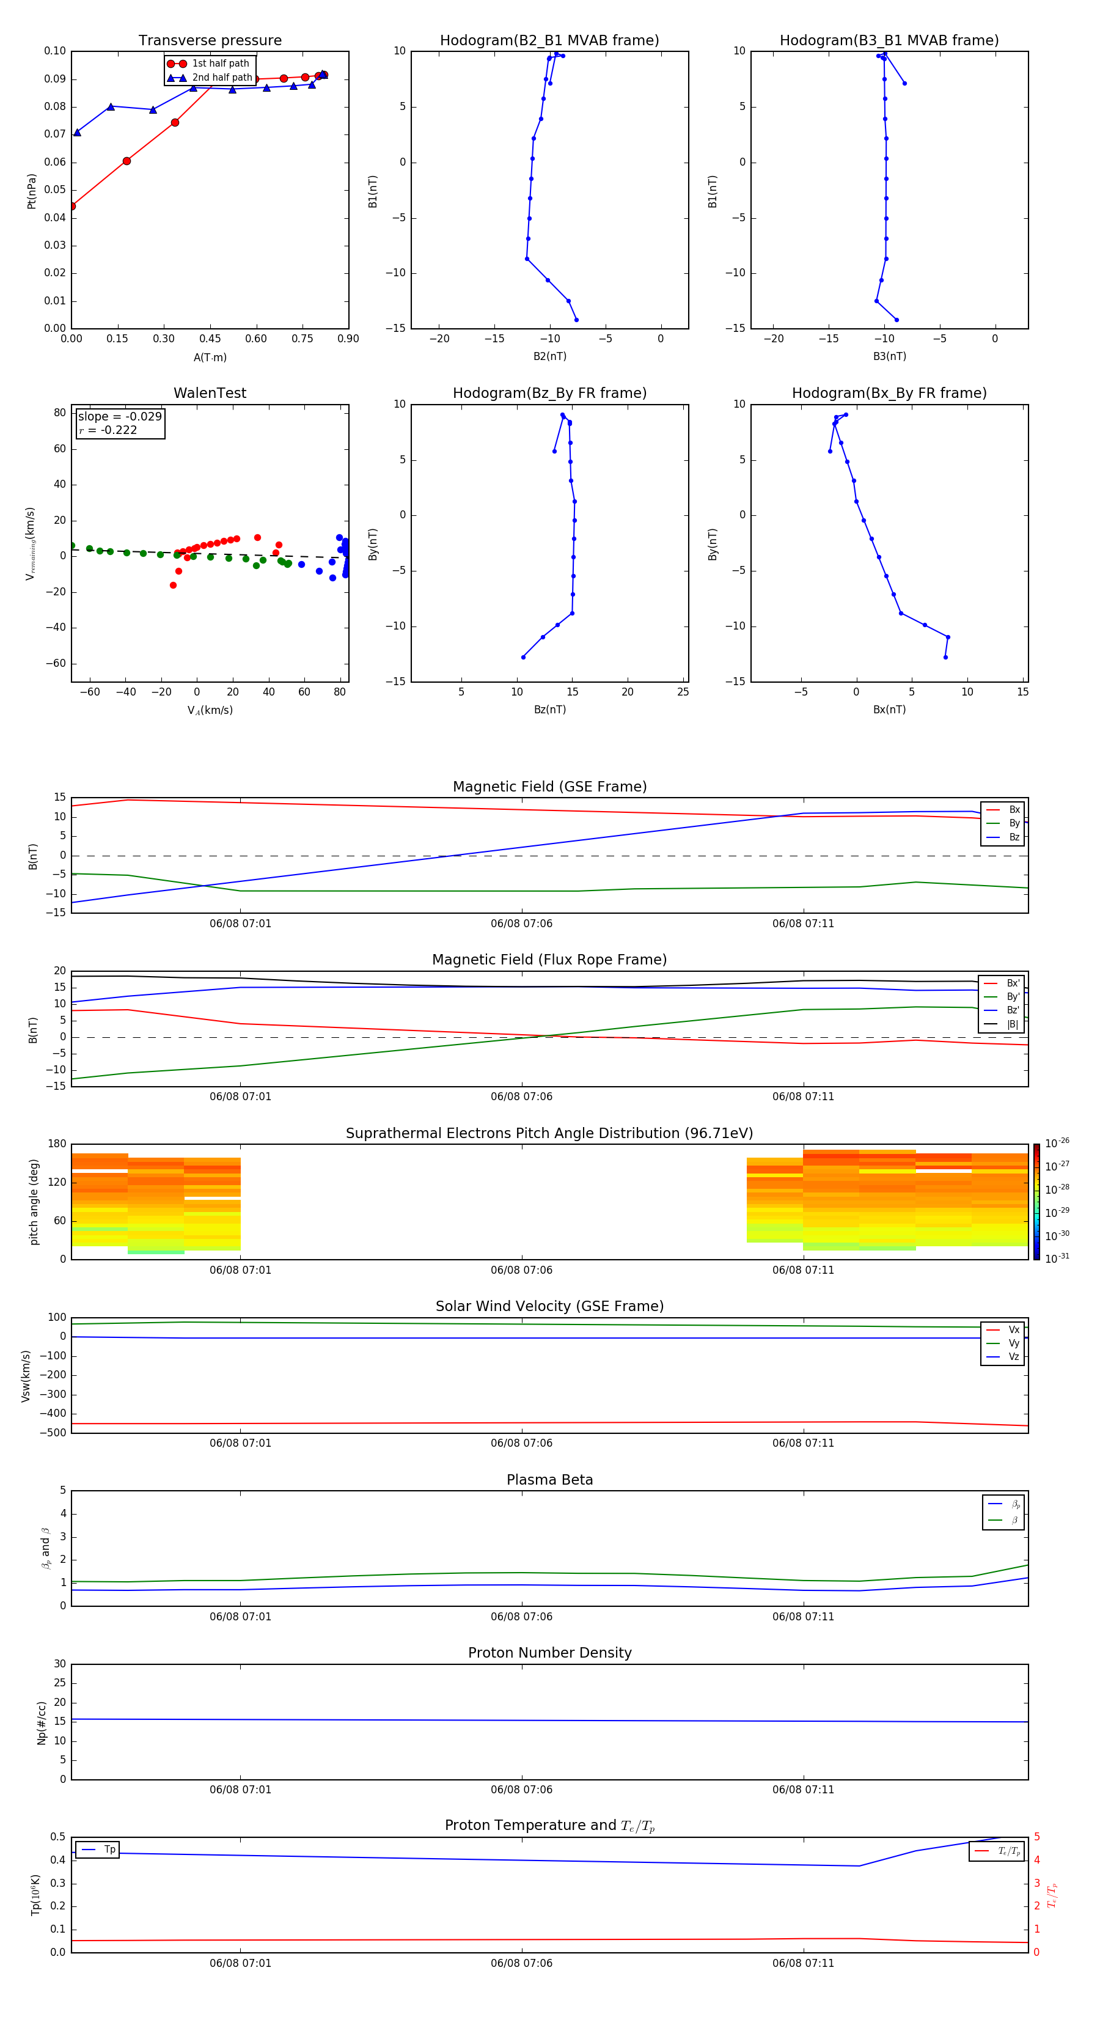
Task: Click the "Pt(nPa)" y-axis label
Action: pyautogui.click(x=31, y=191)
